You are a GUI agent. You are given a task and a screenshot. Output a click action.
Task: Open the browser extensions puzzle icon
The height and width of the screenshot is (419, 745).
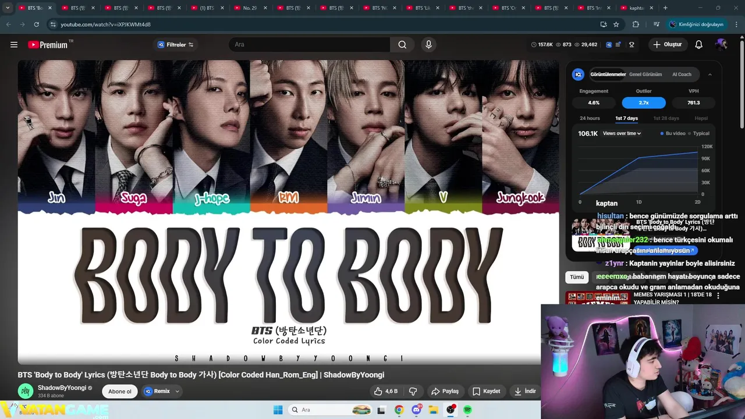tap(636, 24)
